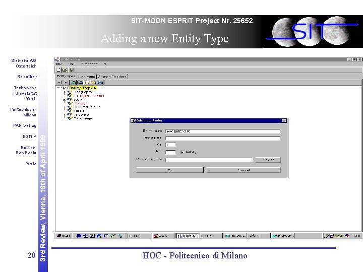Image resolution: width=363 pixels, height=272 pixels.
Task: Switch to the Link types tab
Action: (x=87, y=77)
